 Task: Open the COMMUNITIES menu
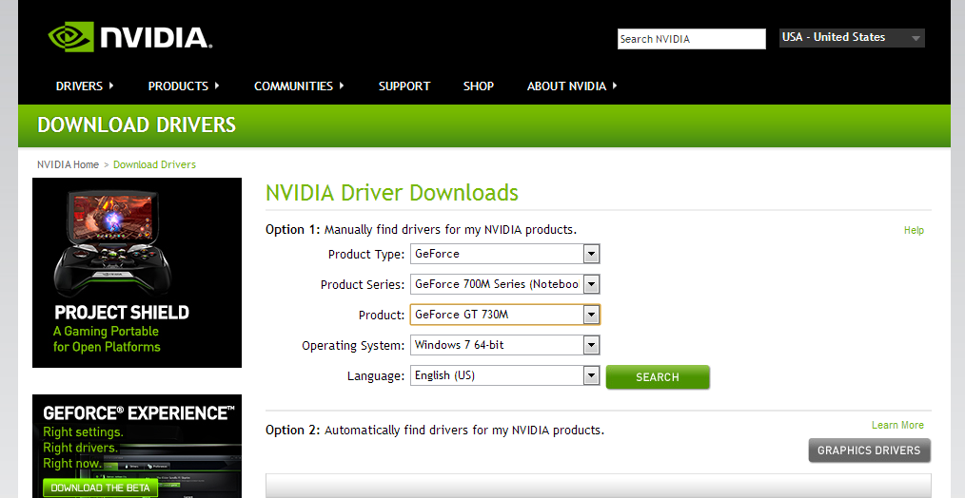point(299,86)
